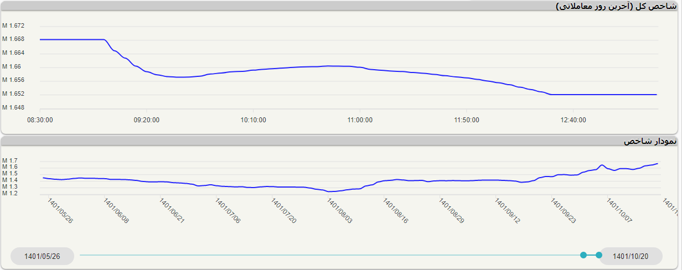Click the start date pill 1401/05/26
The image size is (682, 270).
(42, 256)
